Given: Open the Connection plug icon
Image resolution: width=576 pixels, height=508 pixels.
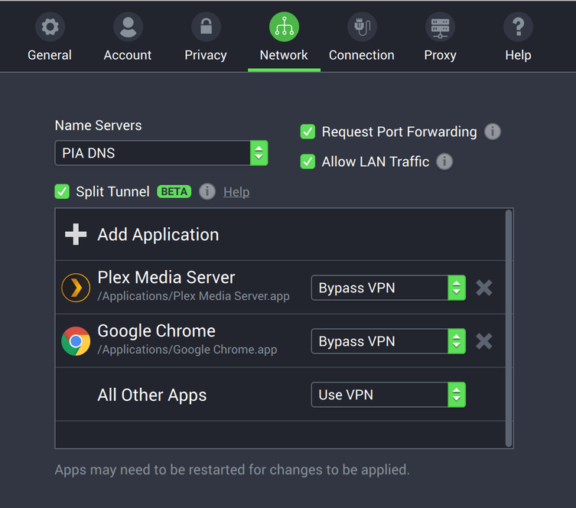Looking at the screenshot, I should (x=362, y=28).
